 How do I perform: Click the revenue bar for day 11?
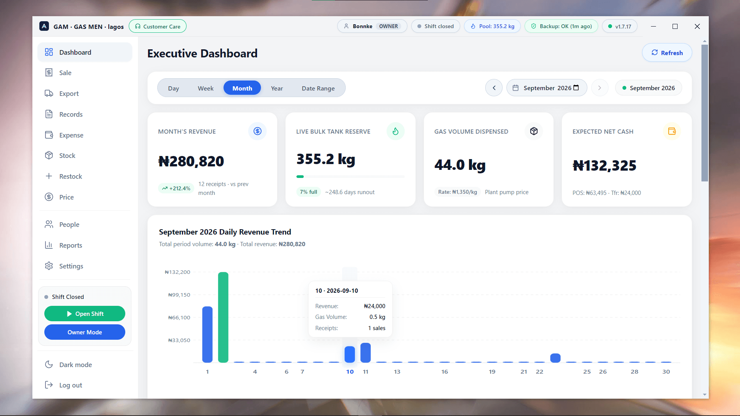365,352
